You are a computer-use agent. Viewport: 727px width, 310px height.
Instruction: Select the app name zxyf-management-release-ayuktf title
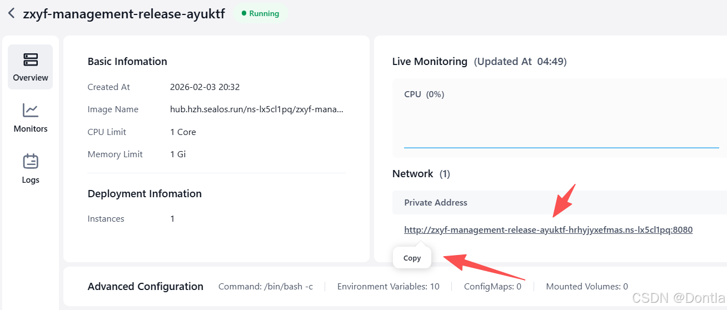tap(124, 14)
